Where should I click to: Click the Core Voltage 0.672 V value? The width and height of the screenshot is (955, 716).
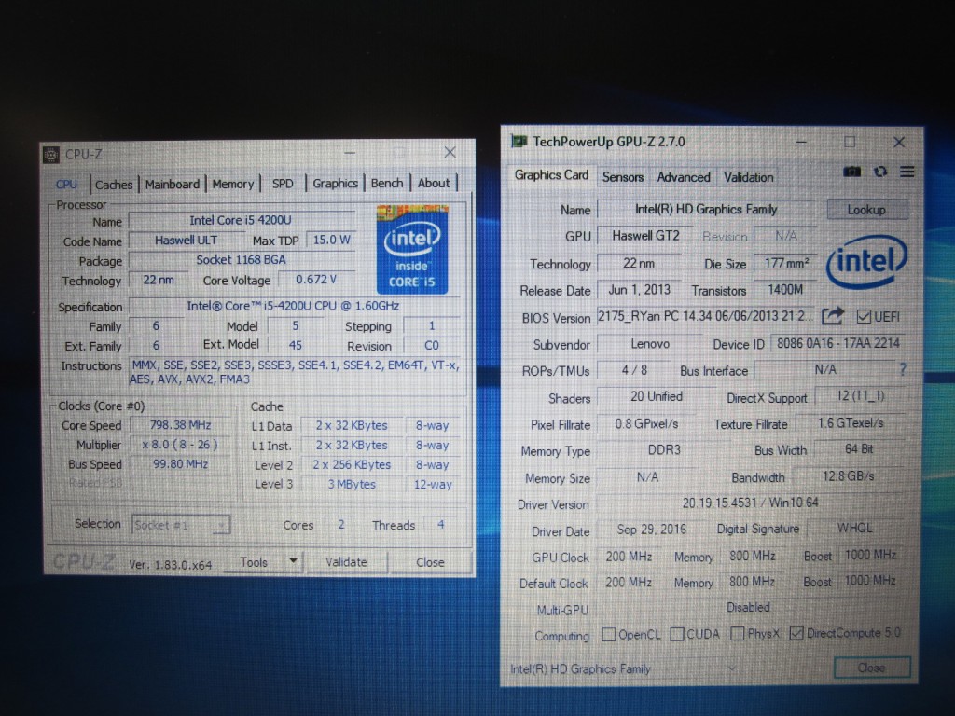click(x=316, y=280)
